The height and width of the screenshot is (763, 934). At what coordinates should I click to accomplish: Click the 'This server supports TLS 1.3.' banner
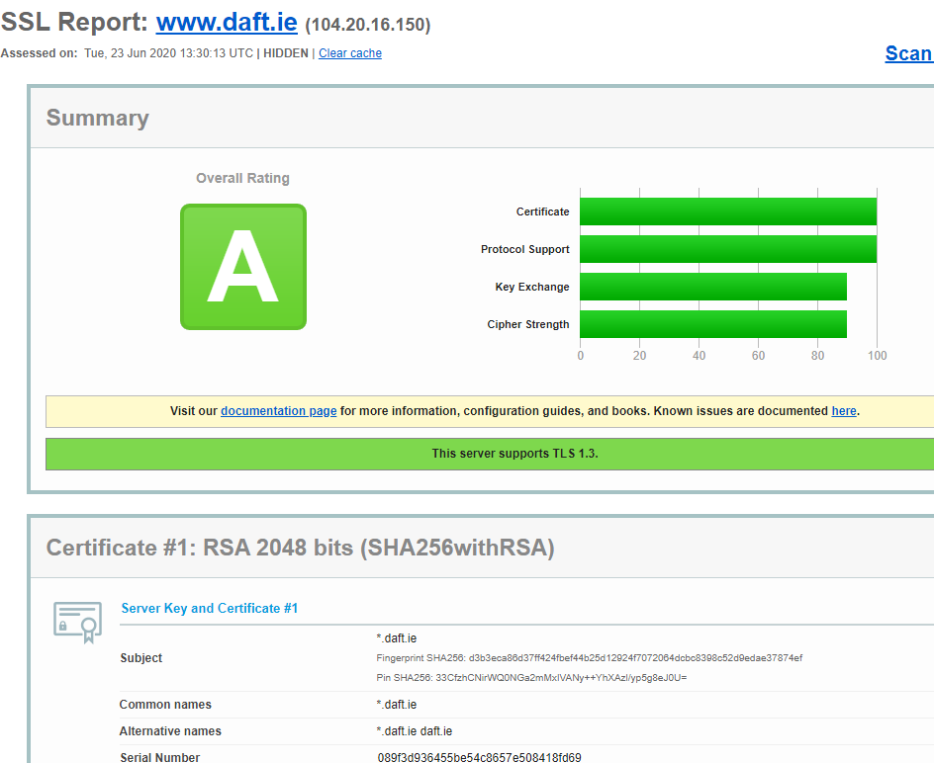(490, 454)
